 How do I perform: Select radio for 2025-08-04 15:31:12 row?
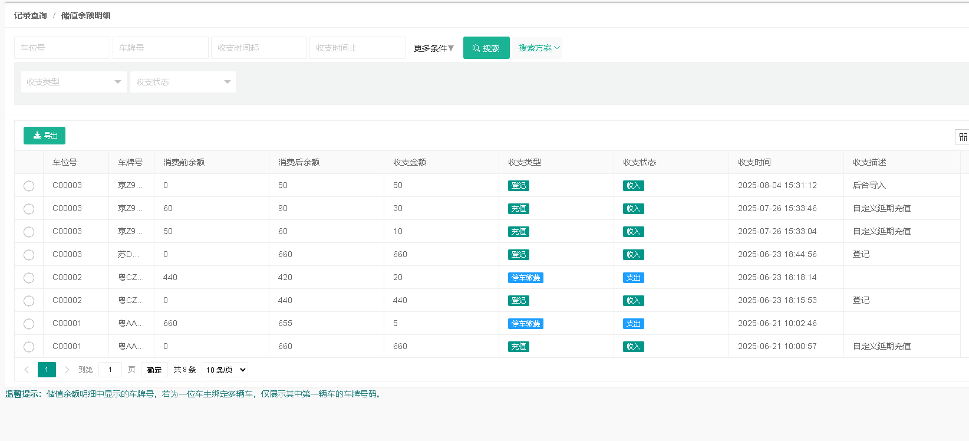(x=29, y=186)
